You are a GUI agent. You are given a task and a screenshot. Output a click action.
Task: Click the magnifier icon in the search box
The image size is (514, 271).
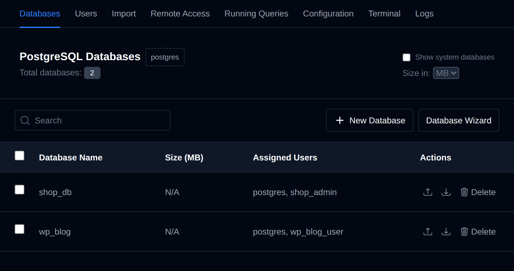25,120
